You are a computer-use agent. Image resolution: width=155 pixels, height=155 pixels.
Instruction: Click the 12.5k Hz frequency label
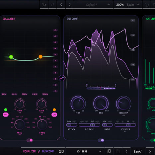pos(45,94)
